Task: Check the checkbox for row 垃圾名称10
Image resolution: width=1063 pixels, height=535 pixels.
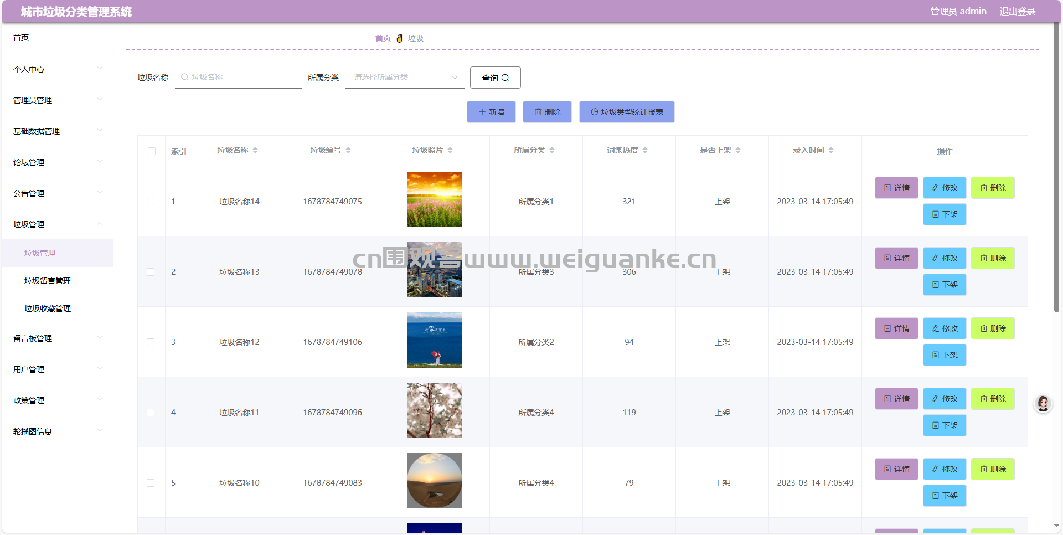Action: coord(151,483)
